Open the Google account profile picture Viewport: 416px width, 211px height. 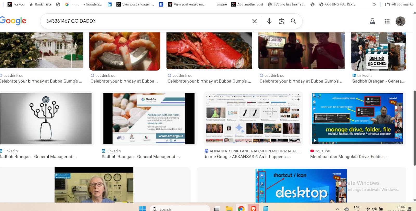[x=400, y=21]
